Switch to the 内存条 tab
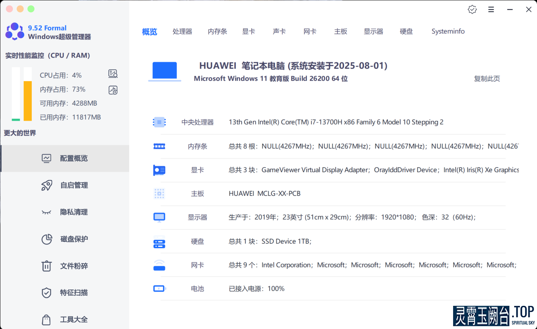Viewport: 537px width, 329px height. point(217,31)
